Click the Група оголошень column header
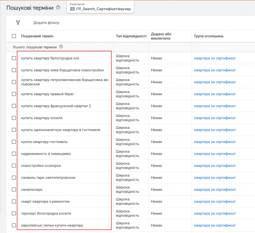This screenshot has width=255, height=233. (x=209, y=36)
